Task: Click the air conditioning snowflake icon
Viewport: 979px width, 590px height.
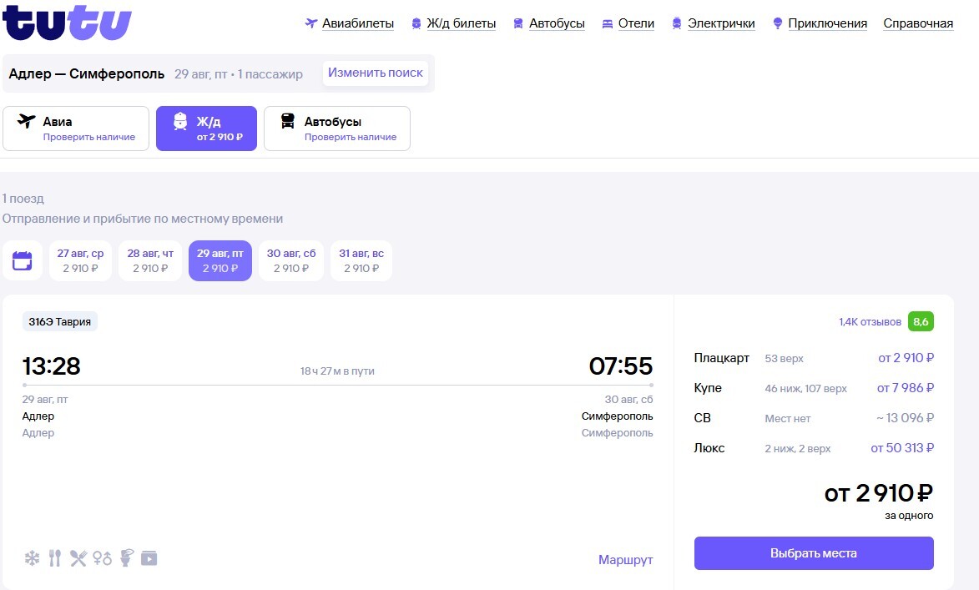Action: click(x=32, y=558)
